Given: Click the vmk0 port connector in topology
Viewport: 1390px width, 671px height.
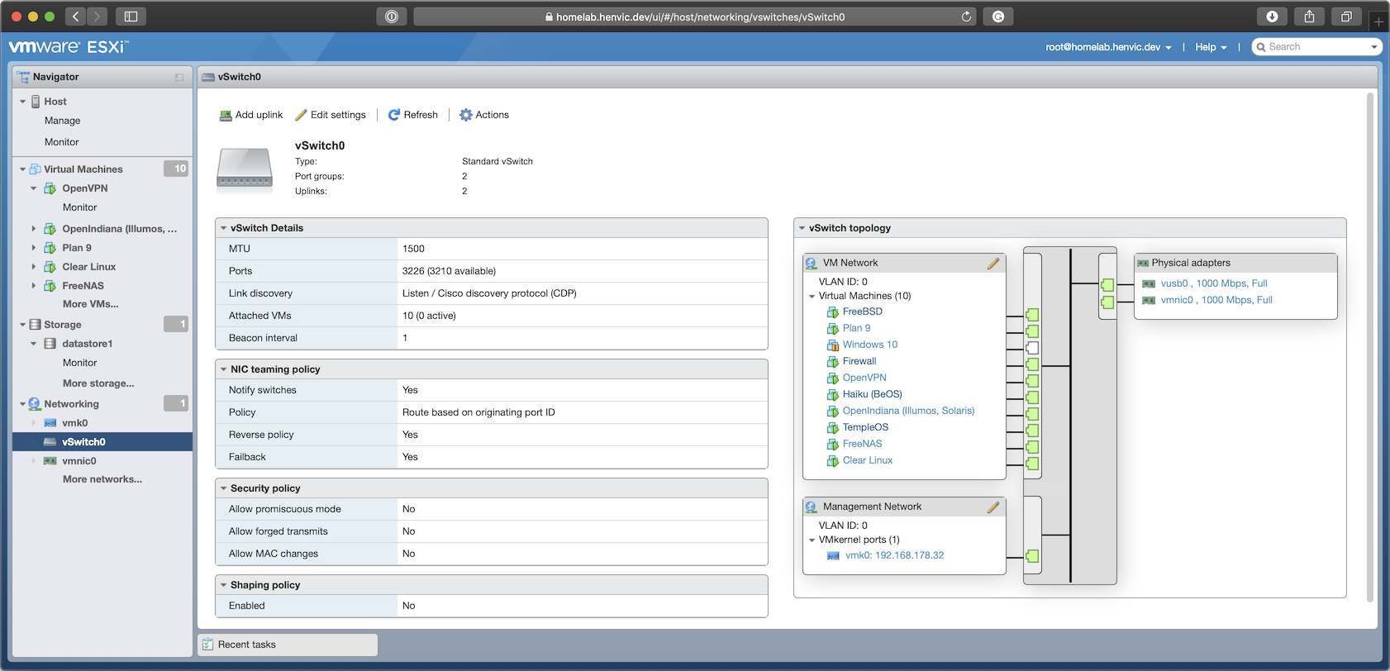Looking at the screenshot, I should [1032, 556].
